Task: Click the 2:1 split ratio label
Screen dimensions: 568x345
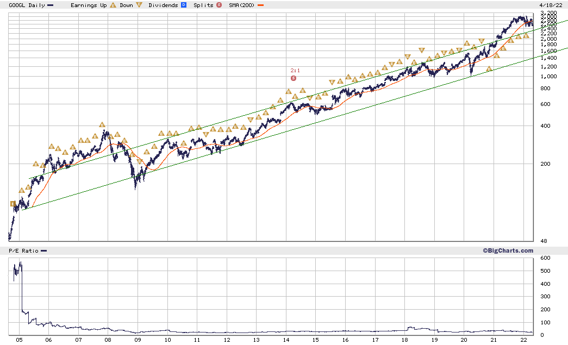Action: click(x=295, y=71)
